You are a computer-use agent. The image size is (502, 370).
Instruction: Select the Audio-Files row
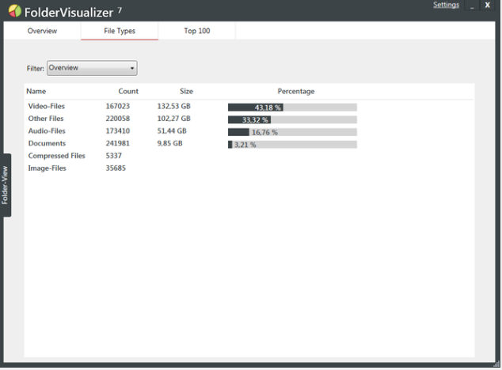[47, 131]
